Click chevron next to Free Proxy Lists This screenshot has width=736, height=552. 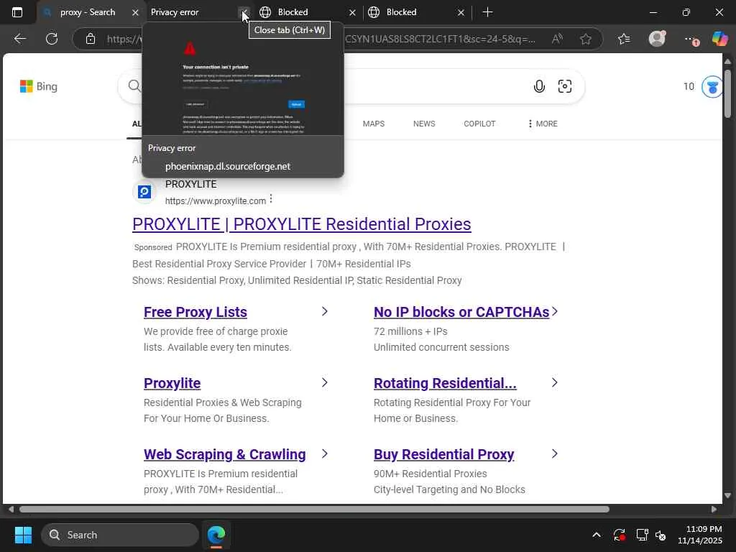click(x=324, y=312)
